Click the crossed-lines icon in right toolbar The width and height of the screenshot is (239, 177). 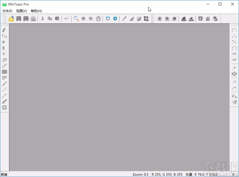pos(234,42)
